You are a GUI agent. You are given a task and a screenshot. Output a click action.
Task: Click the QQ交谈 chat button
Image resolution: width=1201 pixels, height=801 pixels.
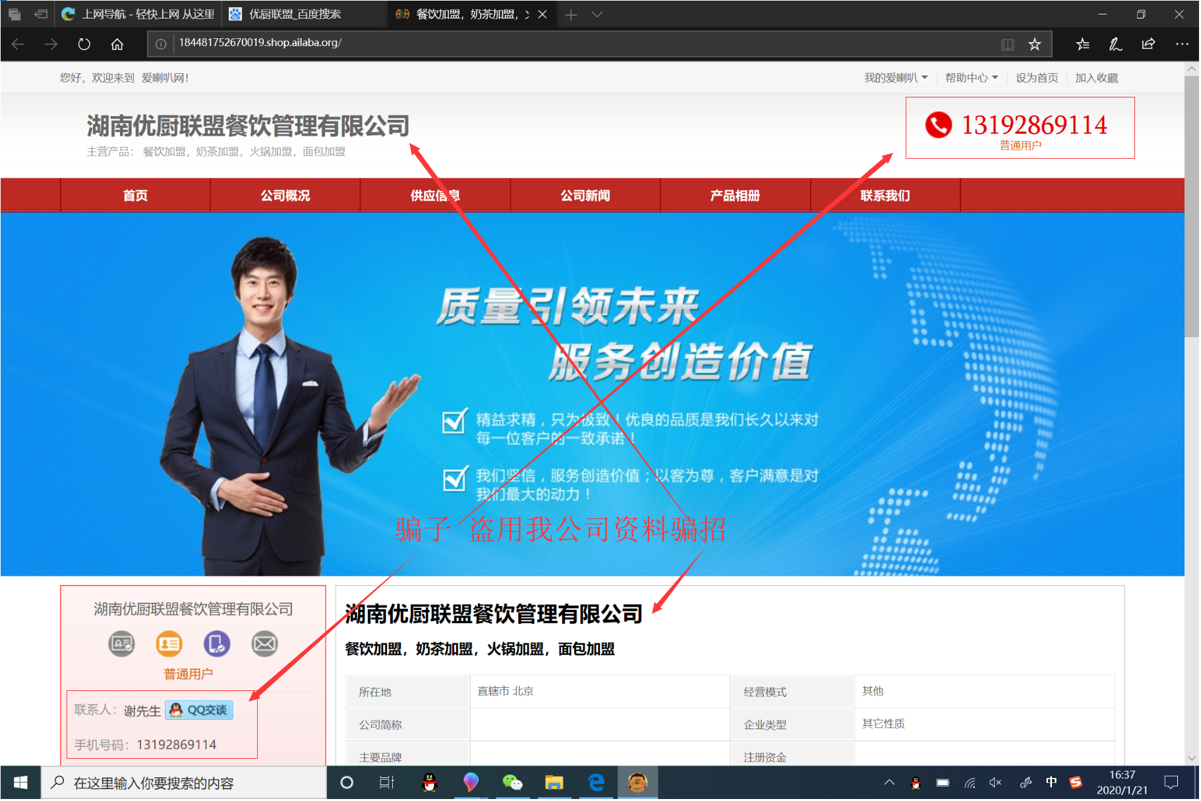199,710
